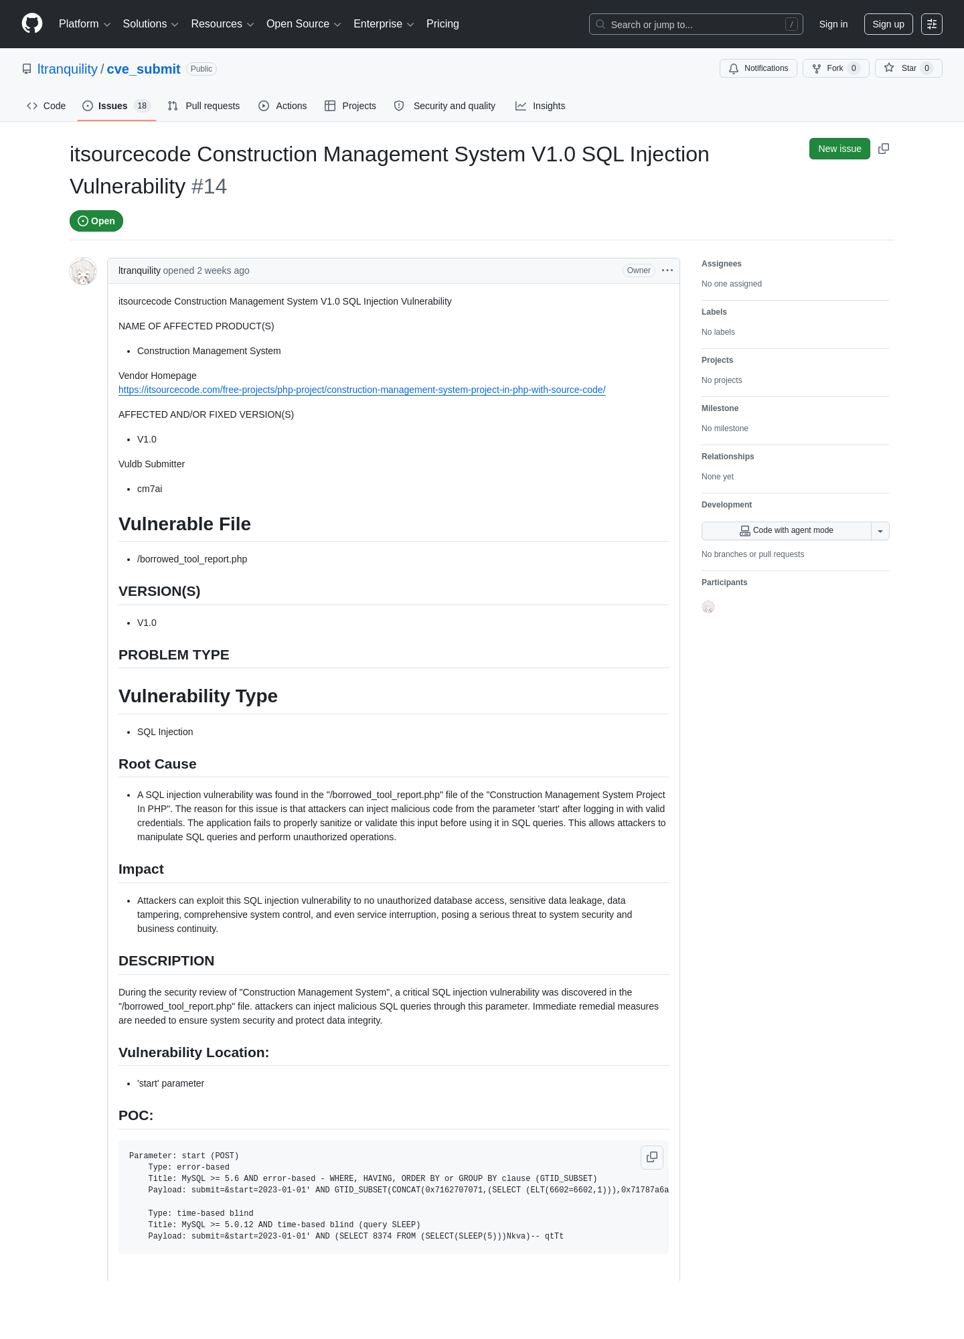This screenshot has width=964, height=1339.
Task: Open the Security and quality tab
Action: point(445,106)
